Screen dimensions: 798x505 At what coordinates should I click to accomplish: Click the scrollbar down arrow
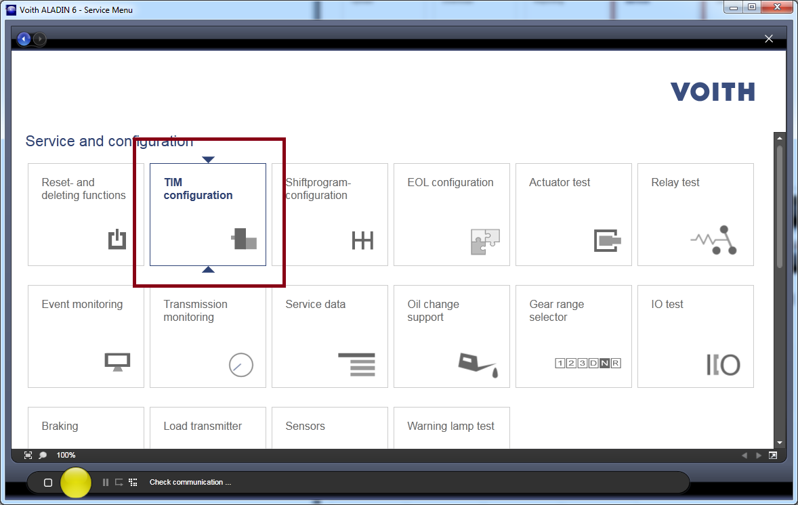[x=779, y=443]
